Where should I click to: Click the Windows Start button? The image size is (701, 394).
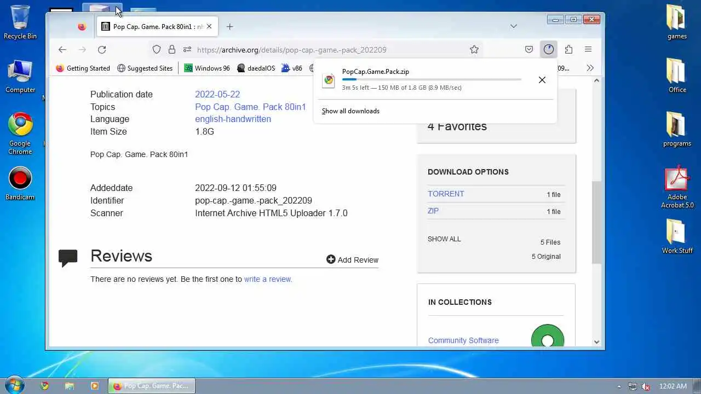click(x=15, y=385)
